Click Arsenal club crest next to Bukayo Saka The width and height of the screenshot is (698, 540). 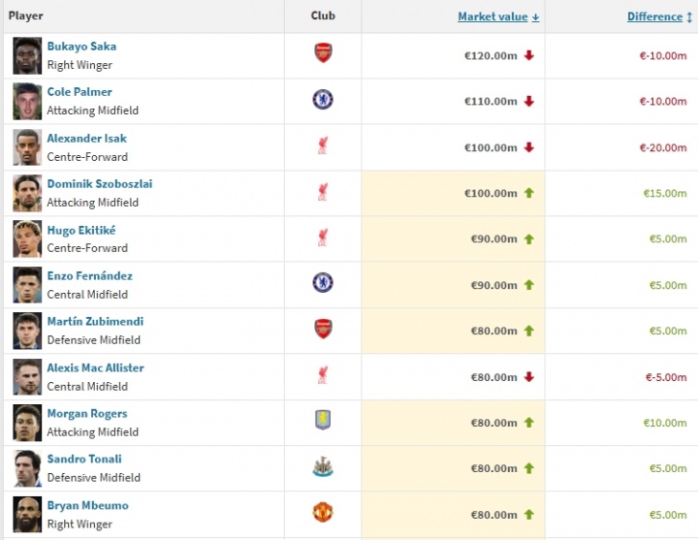point(323,54)
